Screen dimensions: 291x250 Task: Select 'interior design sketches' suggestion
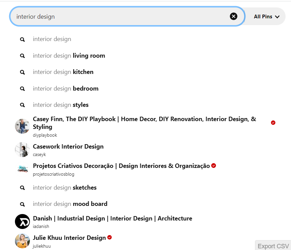pos(65,188)
